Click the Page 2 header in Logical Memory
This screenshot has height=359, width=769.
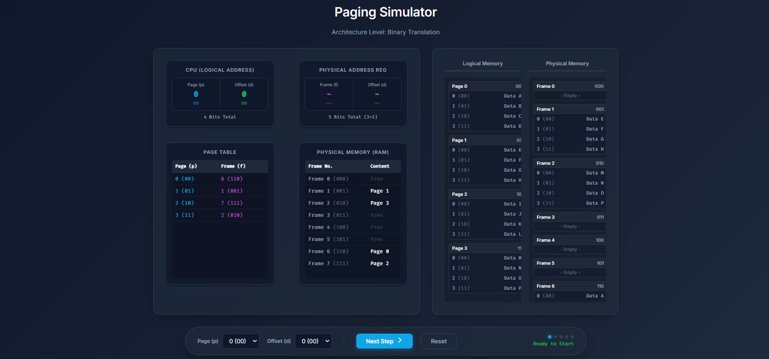(486, 194)
